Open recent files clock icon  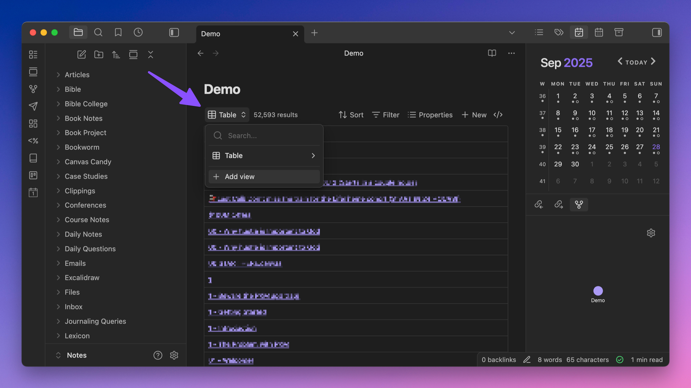(x=138, y=32)
